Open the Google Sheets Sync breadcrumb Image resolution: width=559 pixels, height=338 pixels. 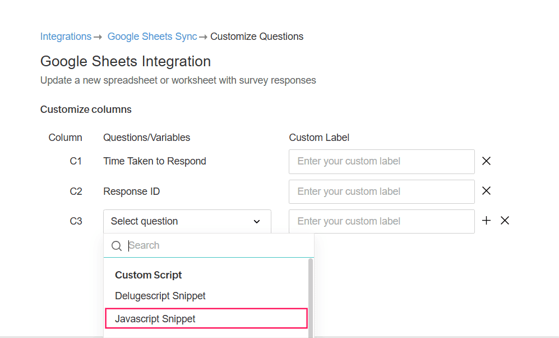(x=152, y=36)
